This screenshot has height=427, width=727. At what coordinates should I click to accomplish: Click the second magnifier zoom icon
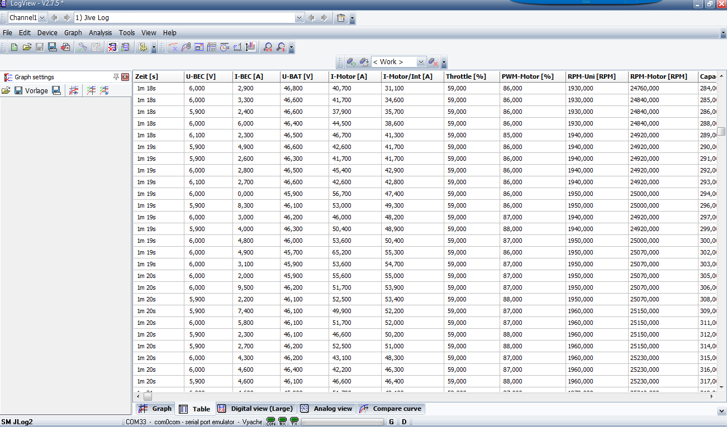click(281, 47)
